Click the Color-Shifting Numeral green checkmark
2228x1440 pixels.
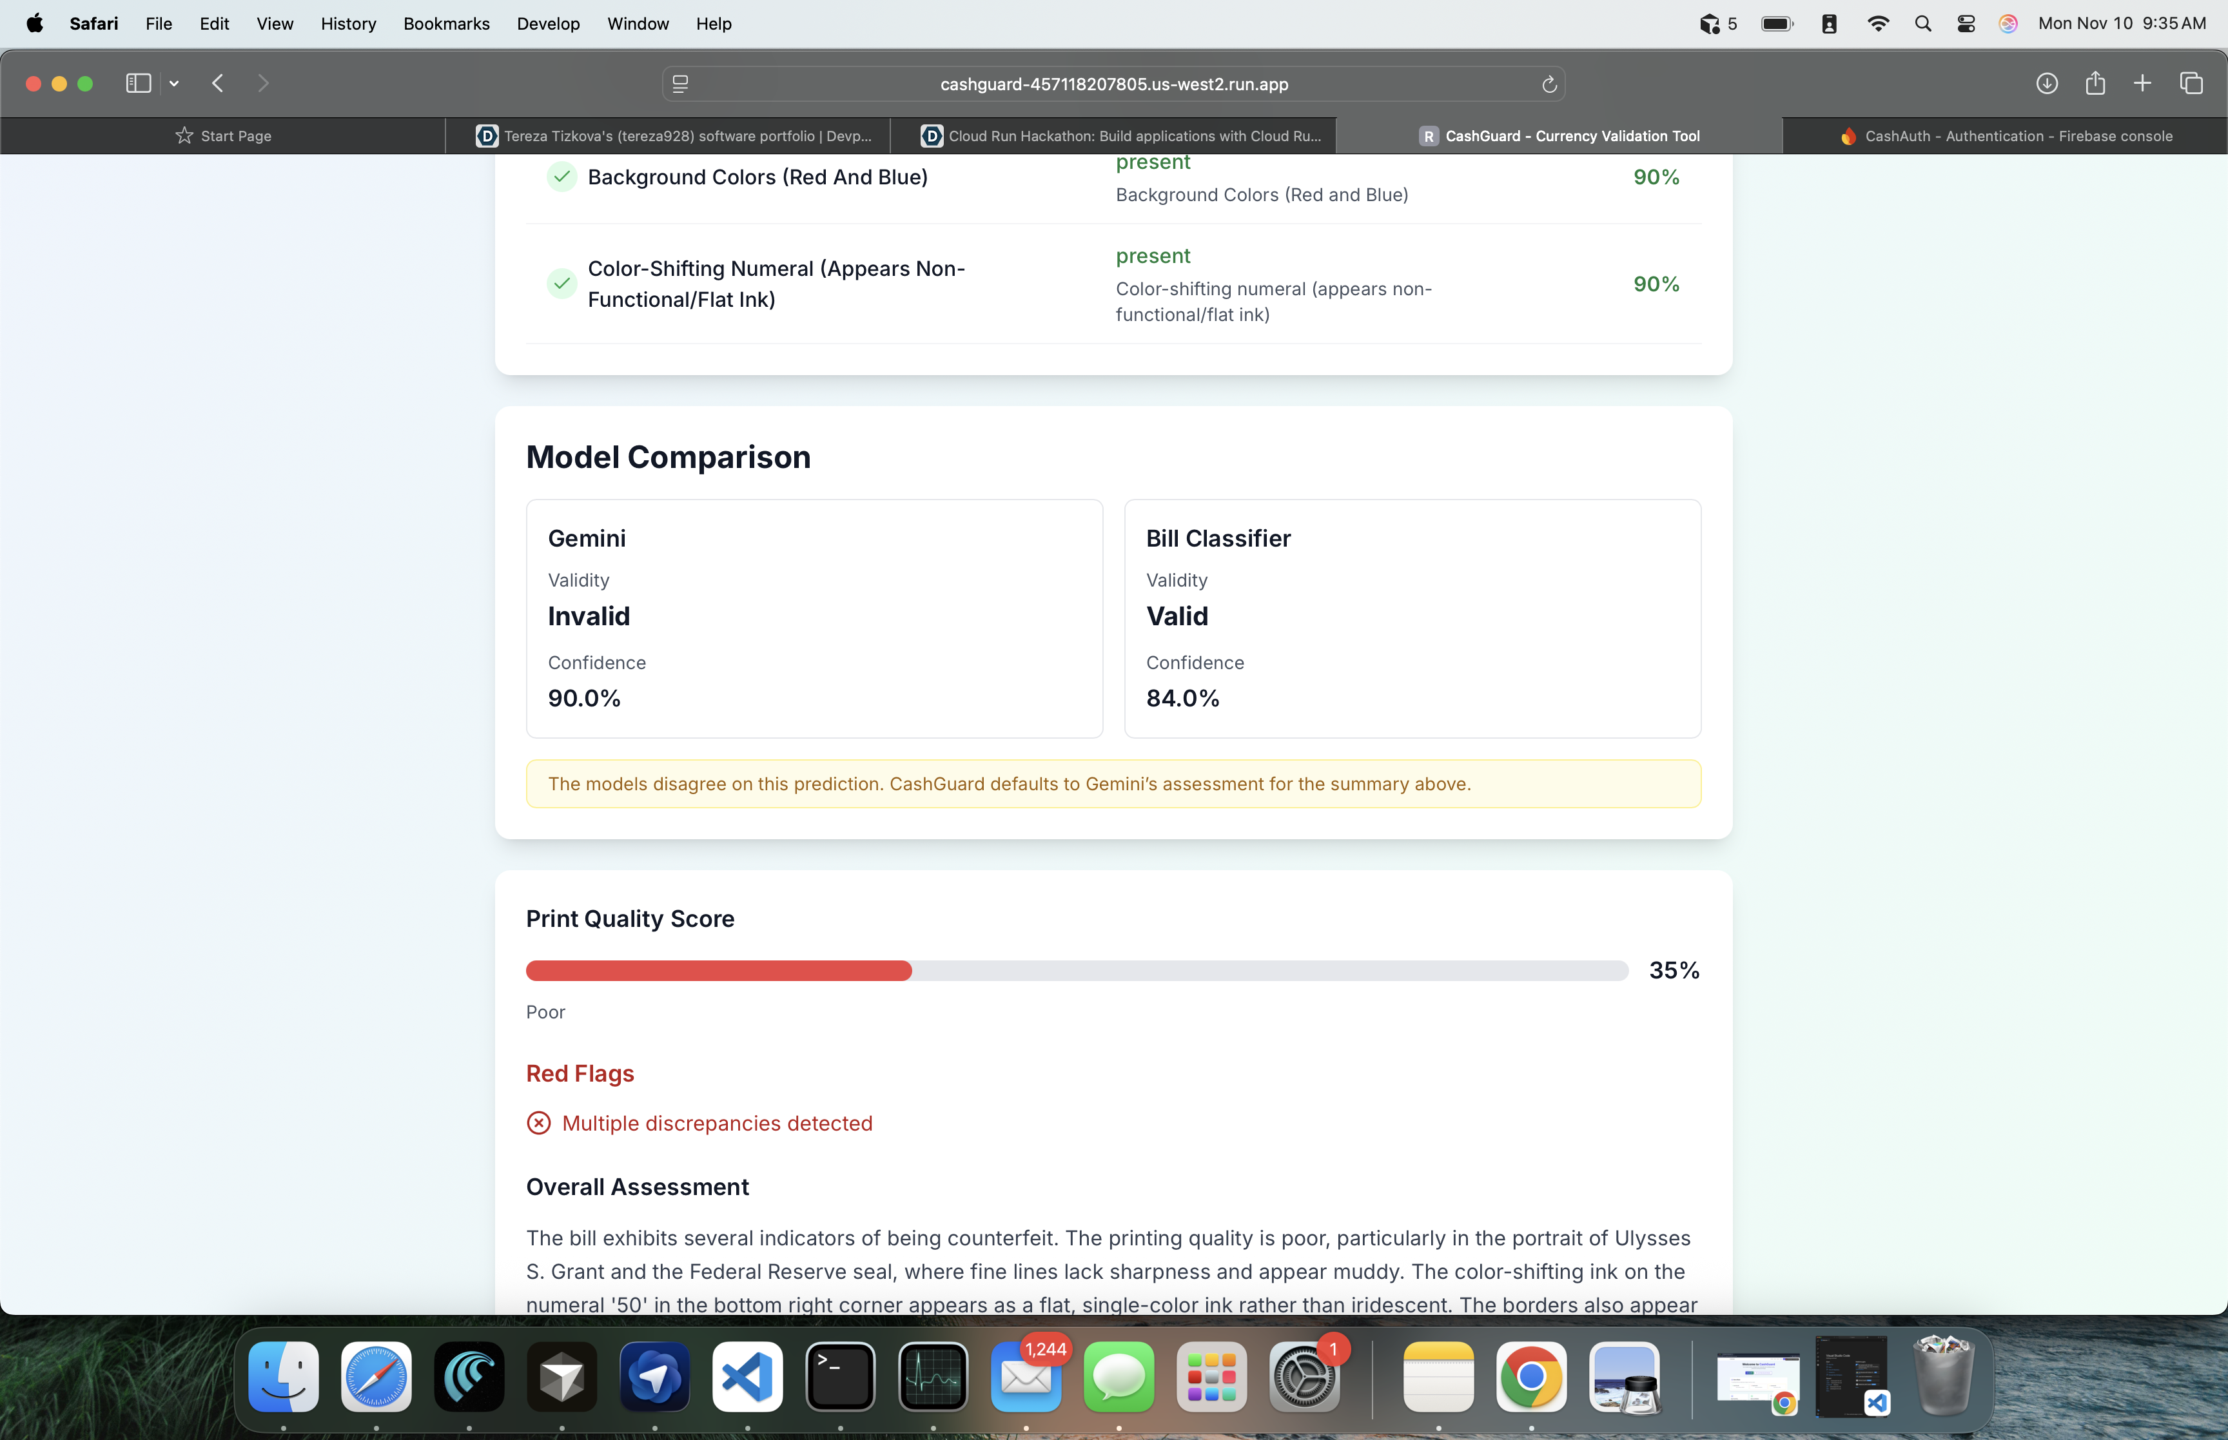coord(562,284)
